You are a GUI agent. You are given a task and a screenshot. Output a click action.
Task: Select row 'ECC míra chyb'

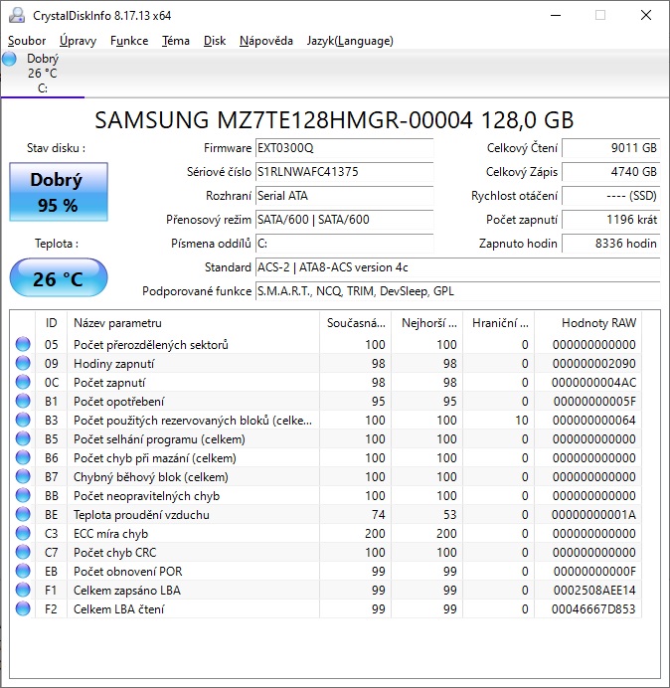point(326,533)
